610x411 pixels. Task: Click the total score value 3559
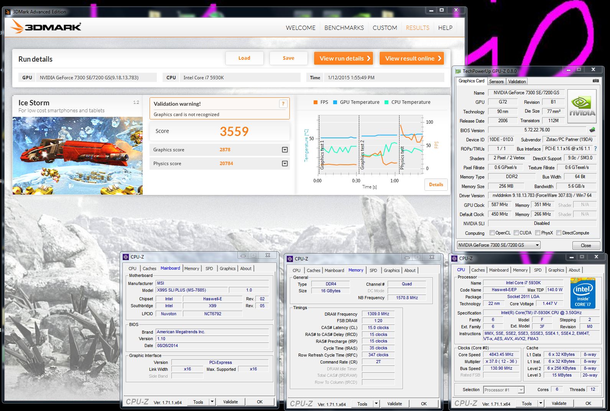point(234,131)
